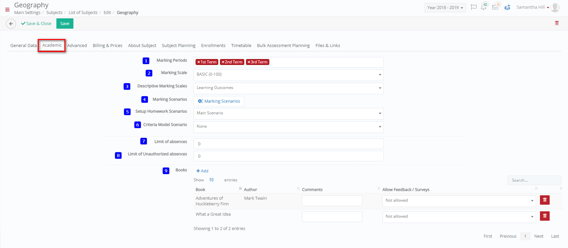The width and height of the screenshot is (568, 248).
Task: Expand the Descriptive Marking Scales dropdown
Action: pos(288,88)
